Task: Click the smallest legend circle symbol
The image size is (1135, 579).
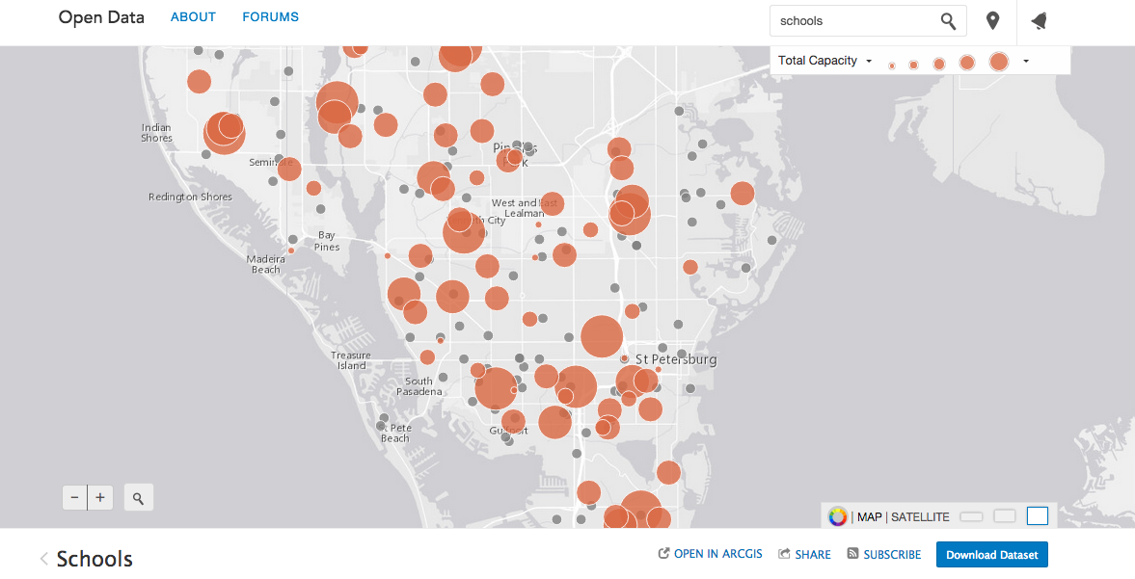Action: [892, 66]
